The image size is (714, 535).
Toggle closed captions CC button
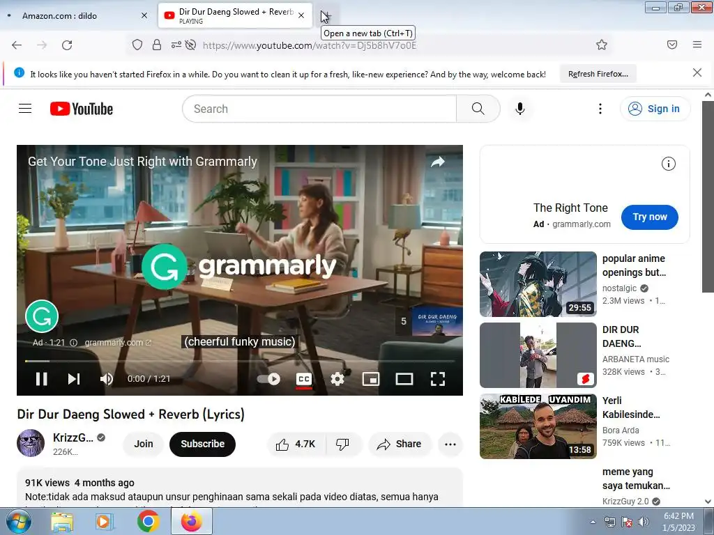point(304,379)
